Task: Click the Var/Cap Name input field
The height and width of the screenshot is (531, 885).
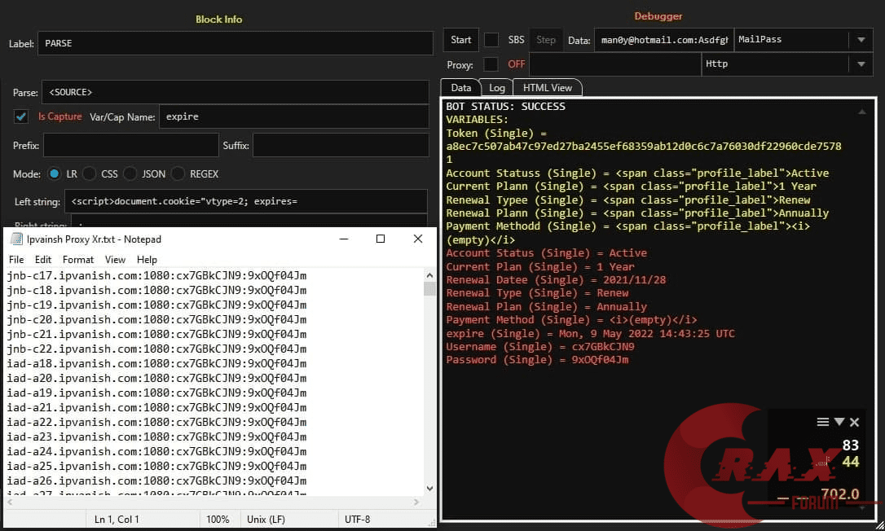Action: [293, 116]
